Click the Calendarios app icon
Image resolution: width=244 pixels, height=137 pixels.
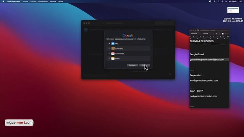click(113, 53)
